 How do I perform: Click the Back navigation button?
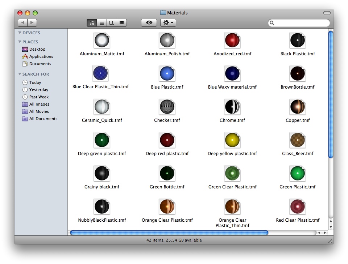[22, 23]
